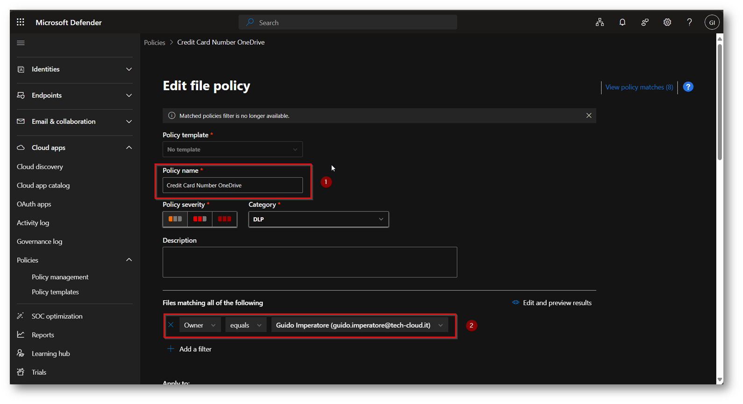Open the Owner filter field dropdown
743x404 pixels.
pos(200,325)
